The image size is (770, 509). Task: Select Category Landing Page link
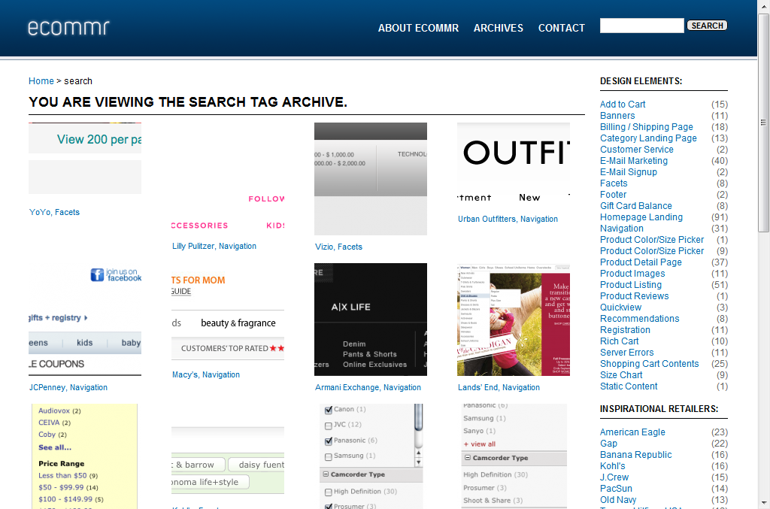[648, 138]
